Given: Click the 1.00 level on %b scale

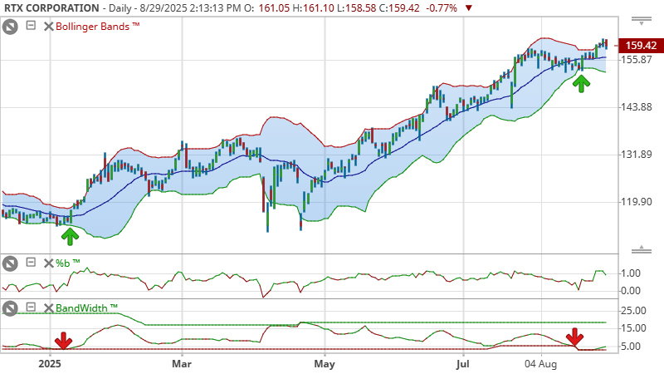Looking at the screenshot, I should (631, 273).
